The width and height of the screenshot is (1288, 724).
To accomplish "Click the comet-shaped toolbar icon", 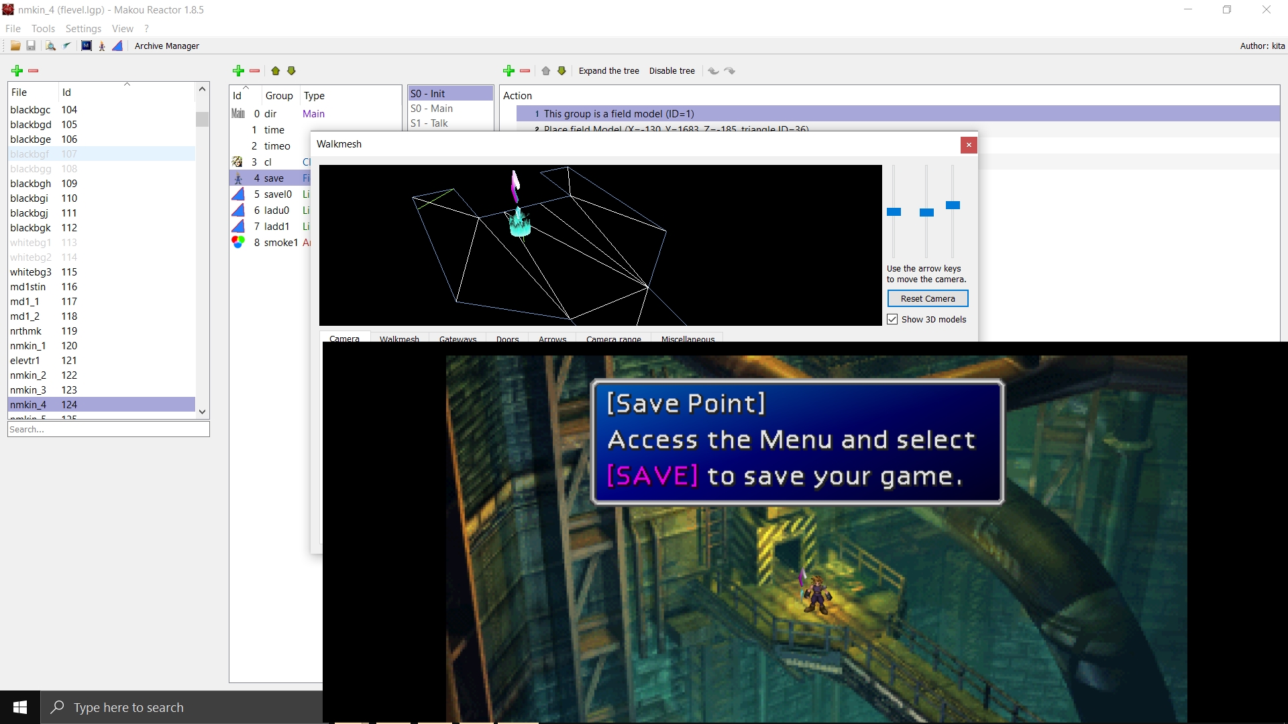I will coord(67,46).
